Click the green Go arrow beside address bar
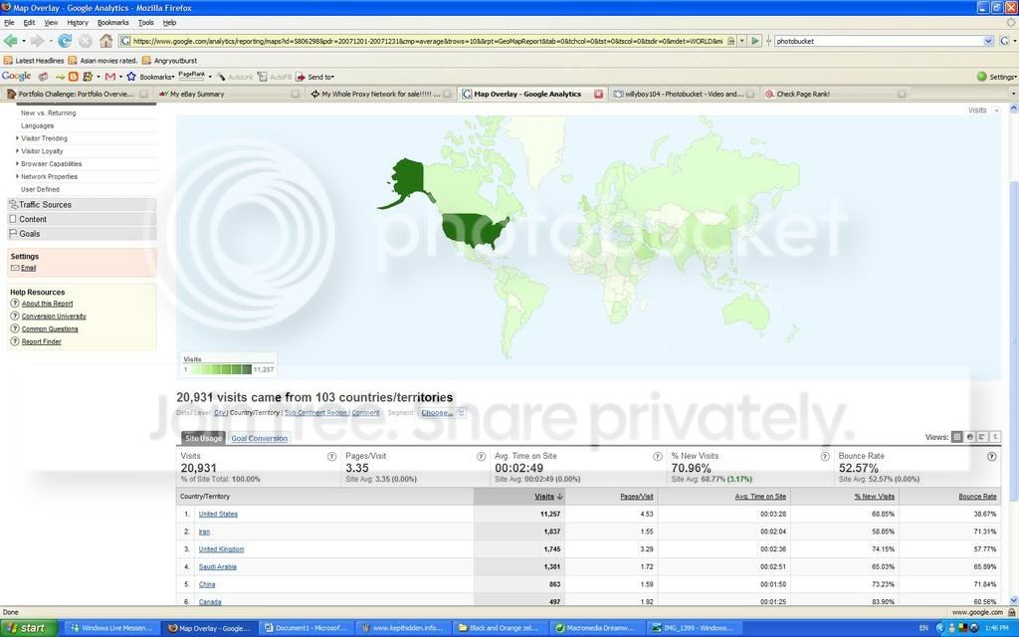 [x=754, y=41]
